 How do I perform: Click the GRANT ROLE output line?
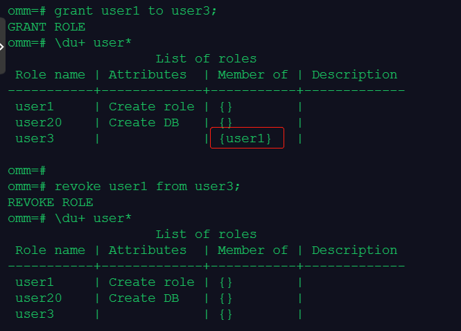46,27
